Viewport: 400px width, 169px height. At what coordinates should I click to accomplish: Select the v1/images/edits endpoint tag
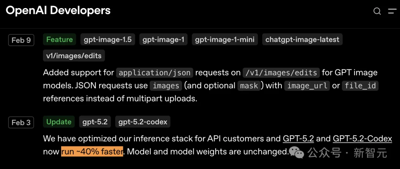(x=74, y=56)
